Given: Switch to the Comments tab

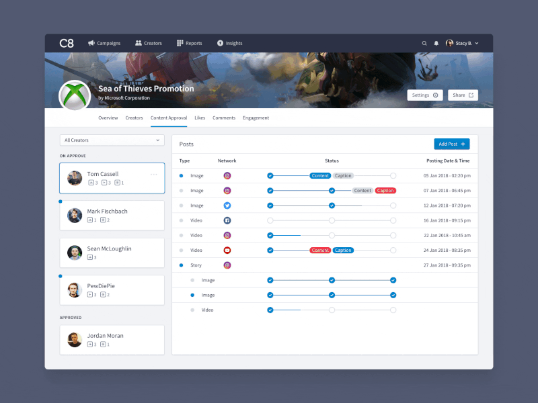Looking at the screenshot, I should 224,118.
